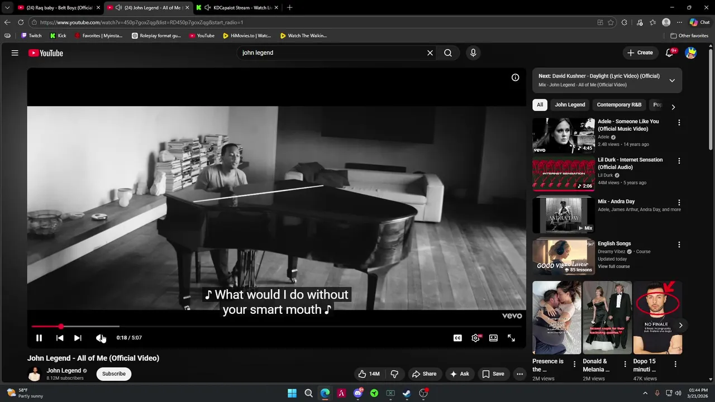Open options for Lil Durk video
This screenshot has width=715, height=402.
[679, 161]
